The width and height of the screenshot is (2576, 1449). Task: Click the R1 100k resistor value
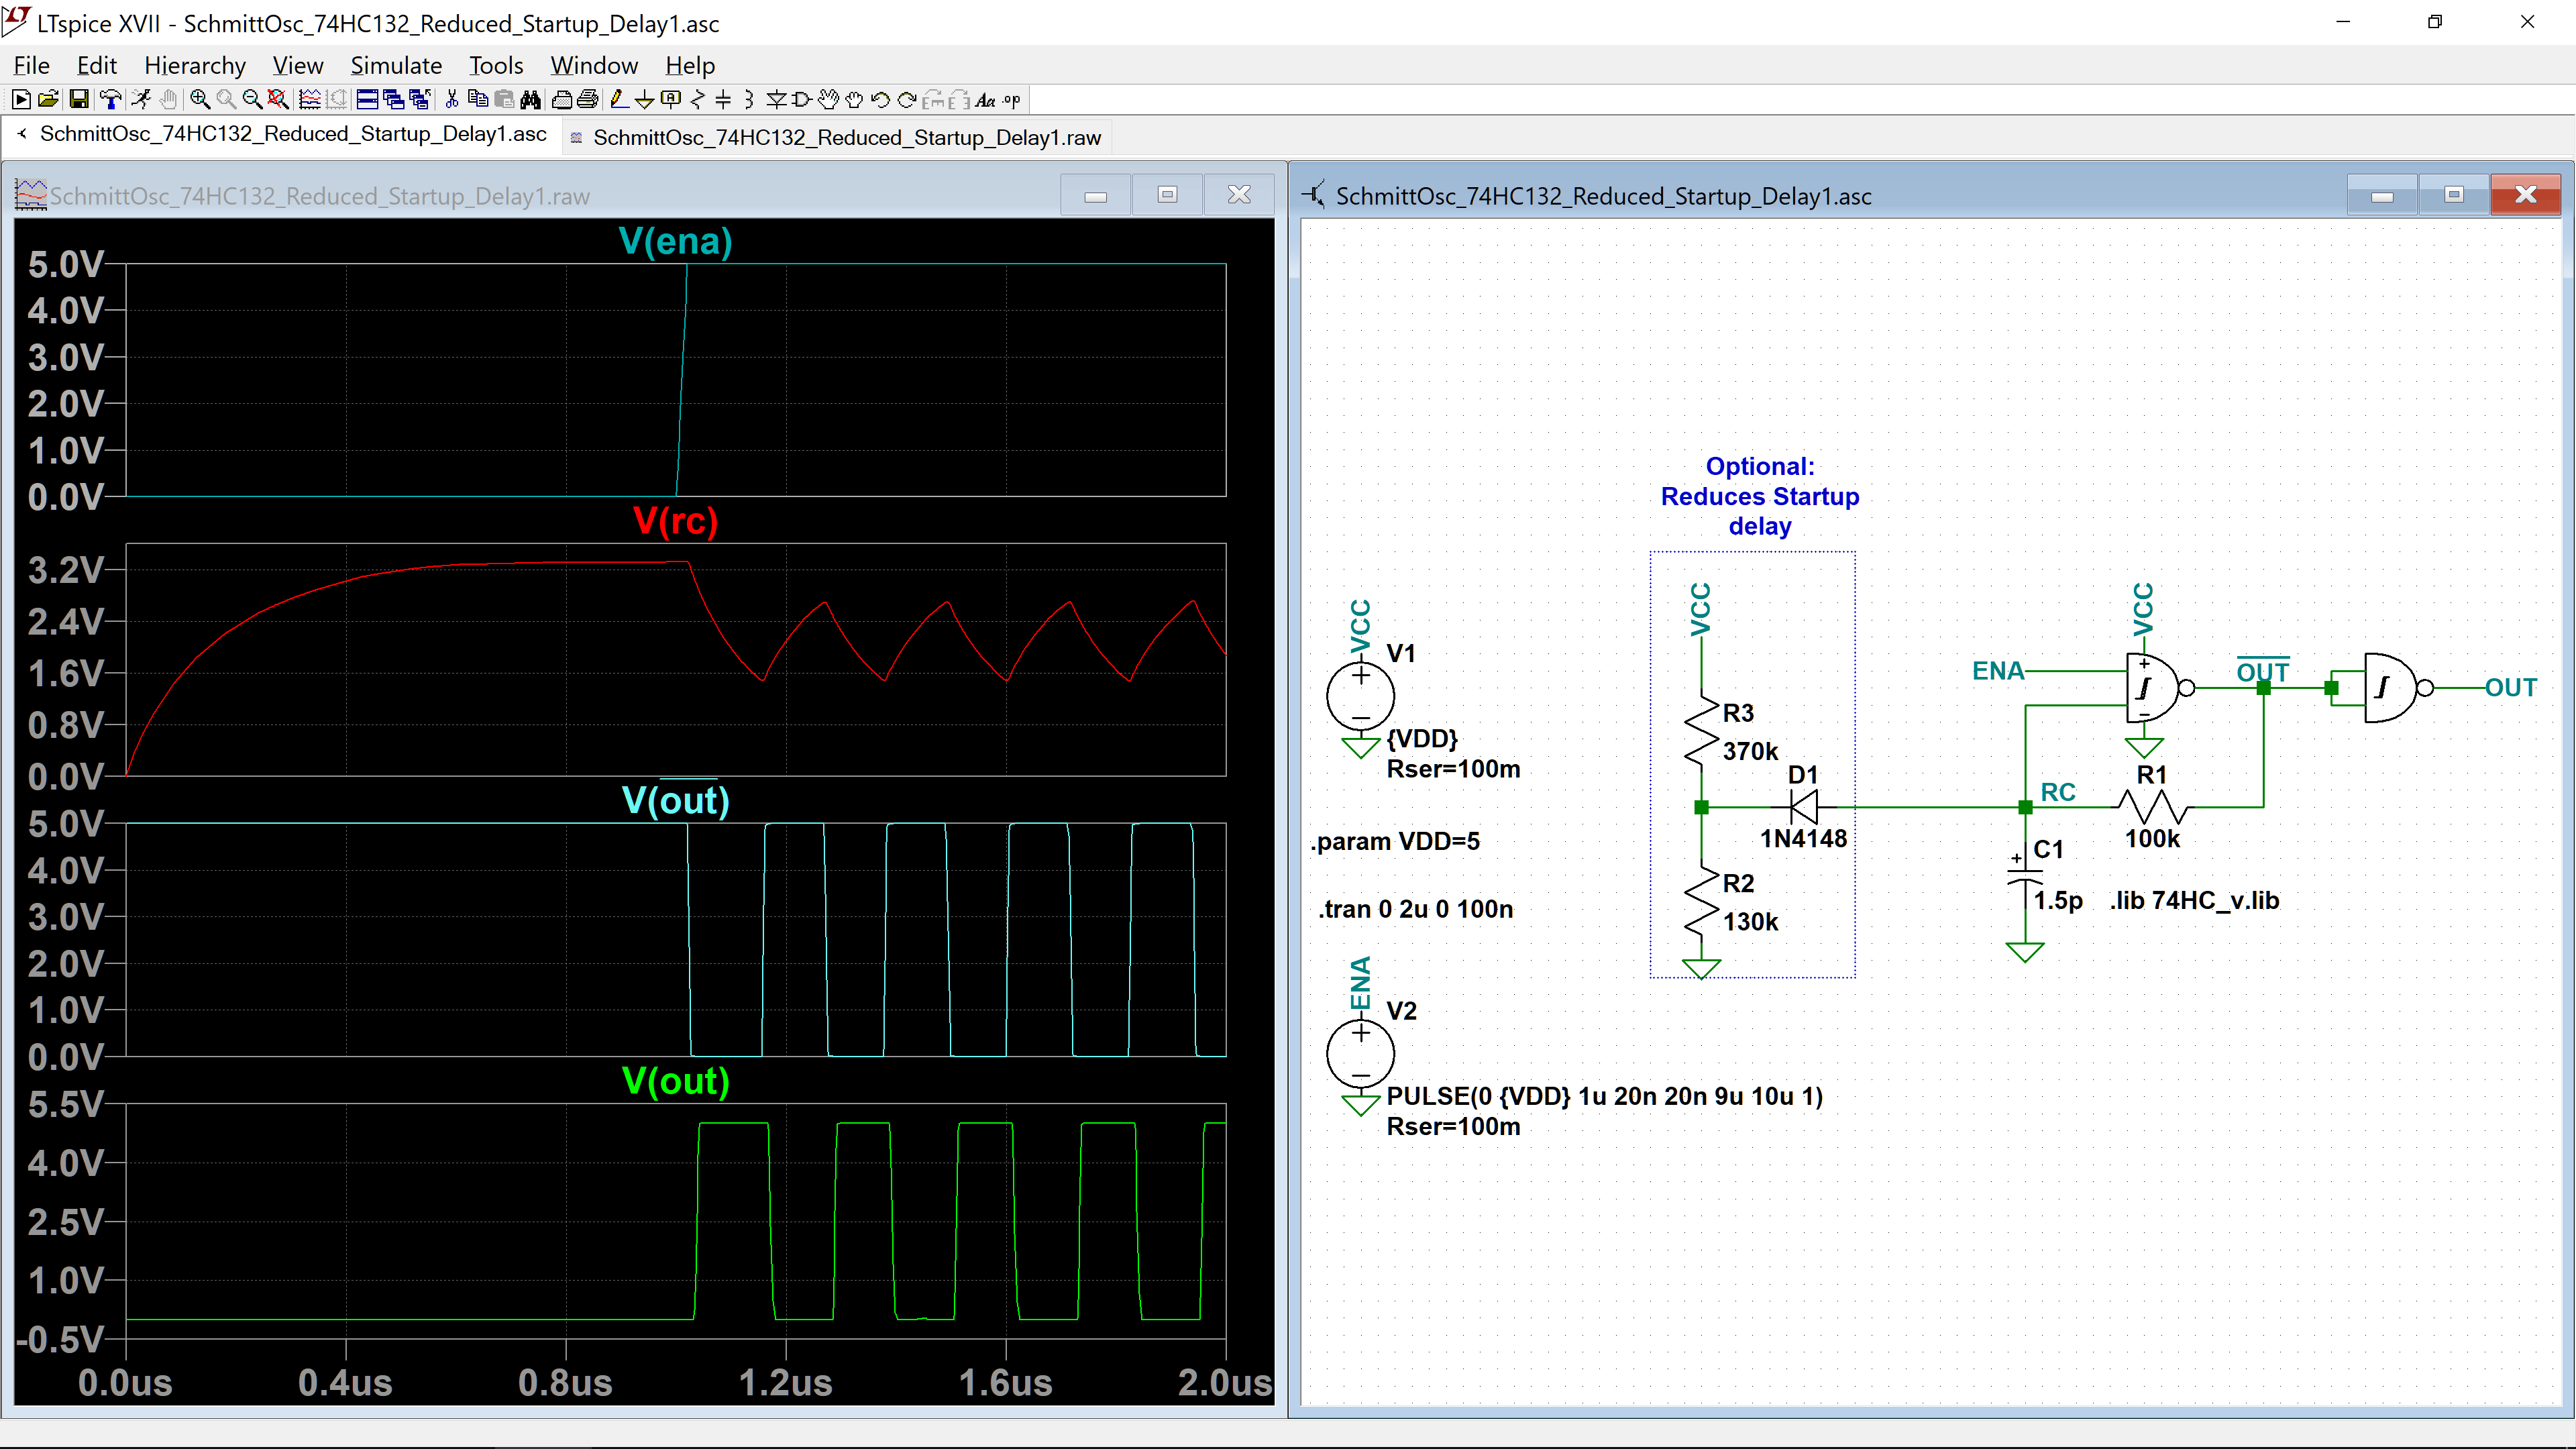(x=2152, y=839)
